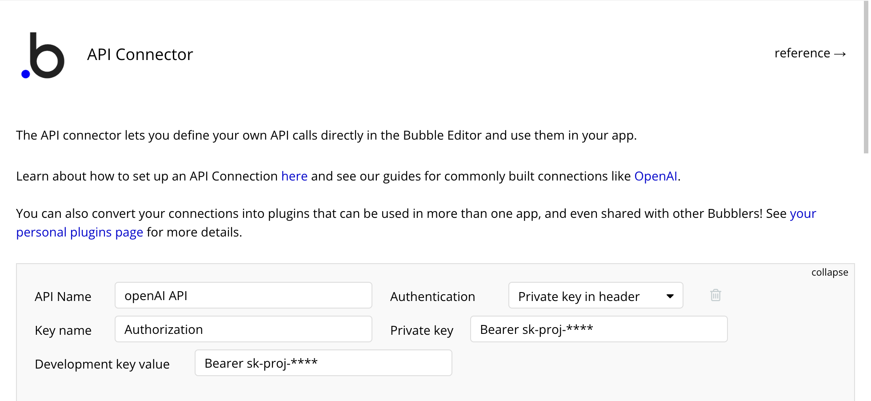Click the "The API connector lets you" paragraph
Image resolution: width=871 pixels, height=401 pixels.
click(x=326, y=135)
